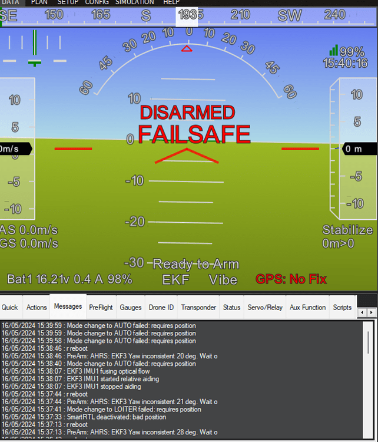The height and width of the screenshot is (442, 378).
Task: Click the 15:38:07 EKF3 IMU1 started relative aiding message
Action: [80, 379]
